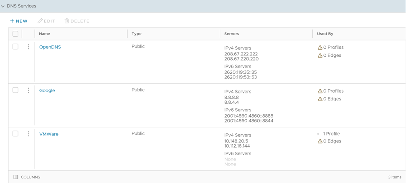406x183 pixels.
Task: Open the three-dot menu for VMWare row
Action: (28, 134)
